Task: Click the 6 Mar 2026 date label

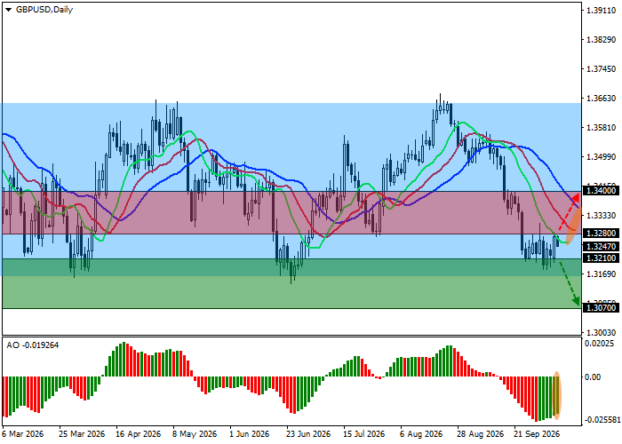Action: 23,434
